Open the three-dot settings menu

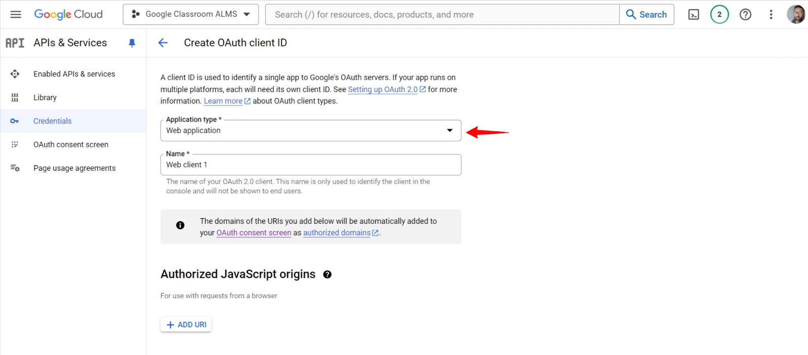[771, 14]
